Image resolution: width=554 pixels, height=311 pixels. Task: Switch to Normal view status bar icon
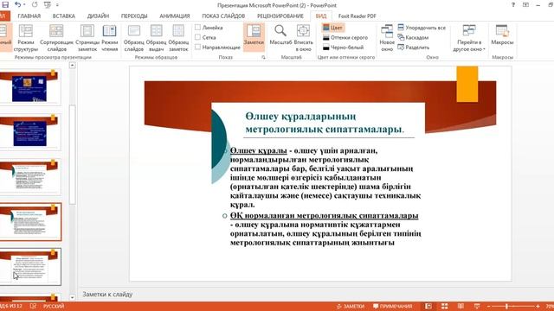pyautogui.click(x=428, y=306)
